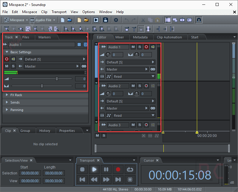This screenshot has width=238, height=192.
Task: Select the time selection tool icon
Action: click(x=168, y=20)
